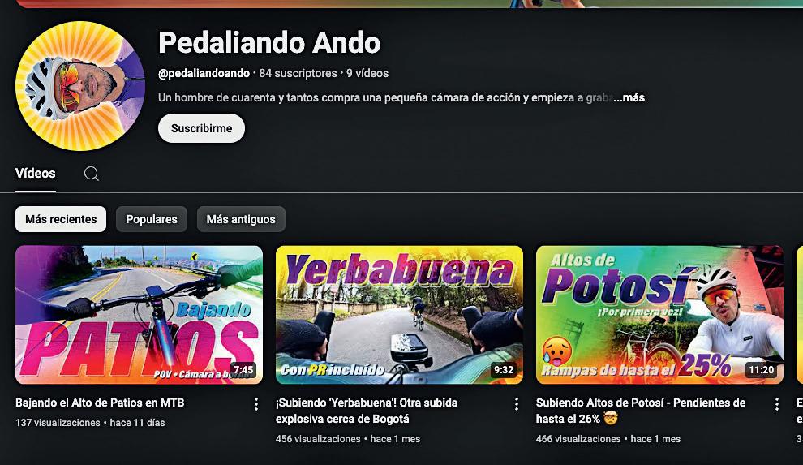Click the Pedaliando Ando channel name

click(x=269, y=42)
